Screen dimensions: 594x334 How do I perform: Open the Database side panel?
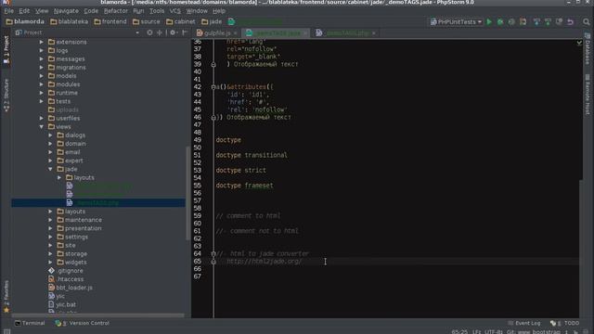click(588, 49)
